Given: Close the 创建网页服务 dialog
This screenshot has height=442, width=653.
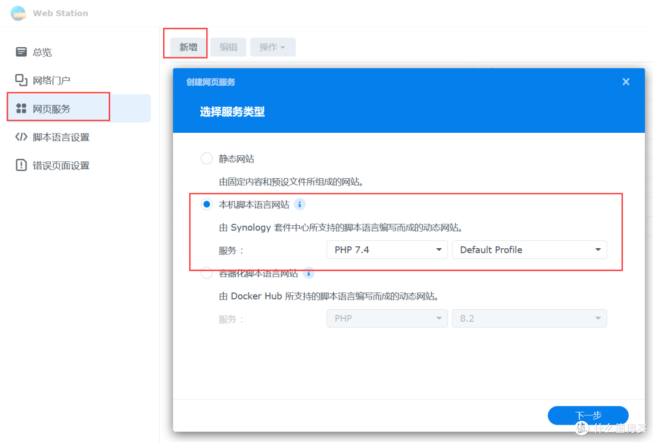Looking at the screenshot, I should pyautogui.click(x=626, y=82).
